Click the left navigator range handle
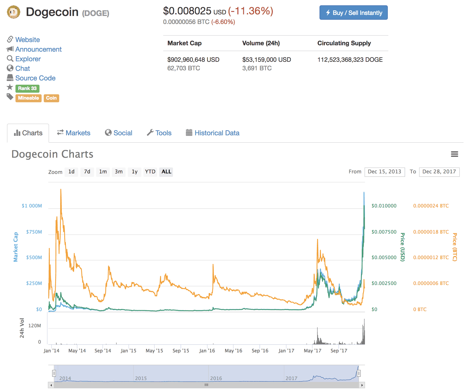 [x=54, y=373]
